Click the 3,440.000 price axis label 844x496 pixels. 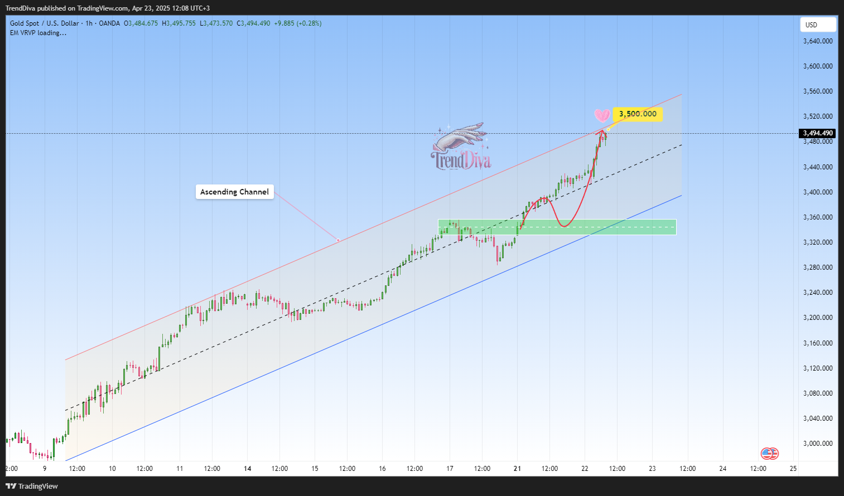818,167
